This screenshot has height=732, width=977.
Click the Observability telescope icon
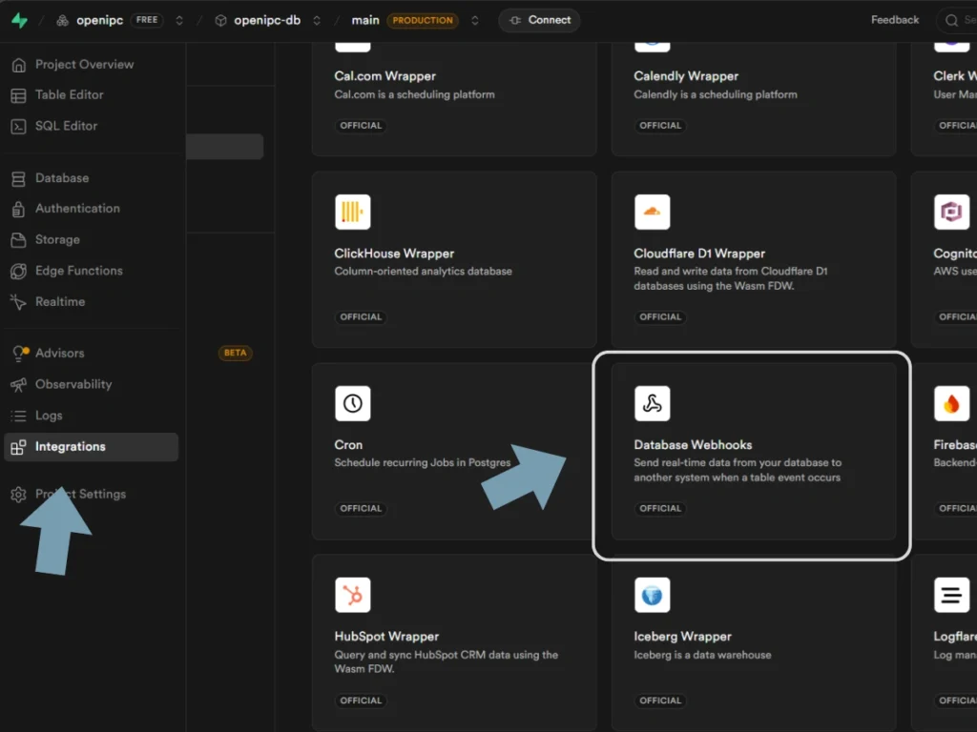(19, 385)
